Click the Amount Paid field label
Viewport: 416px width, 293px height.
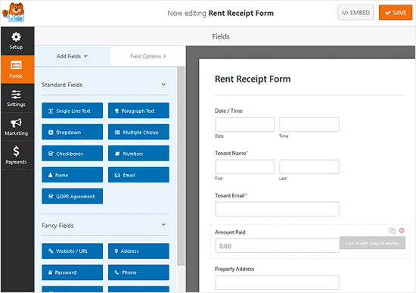230,232
